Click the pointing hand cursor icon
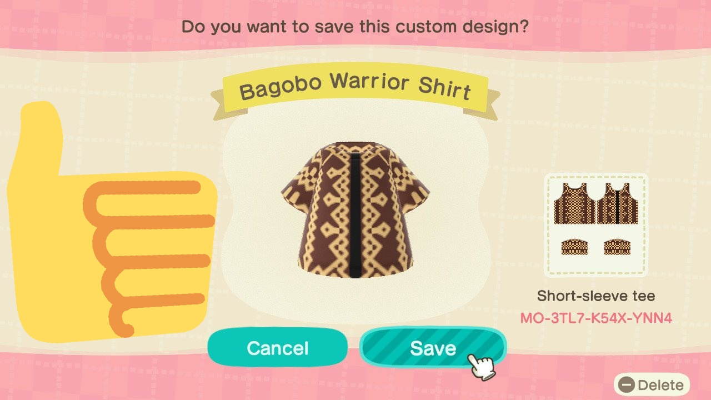This screenshot has width=711, height=400. point(481,366)
